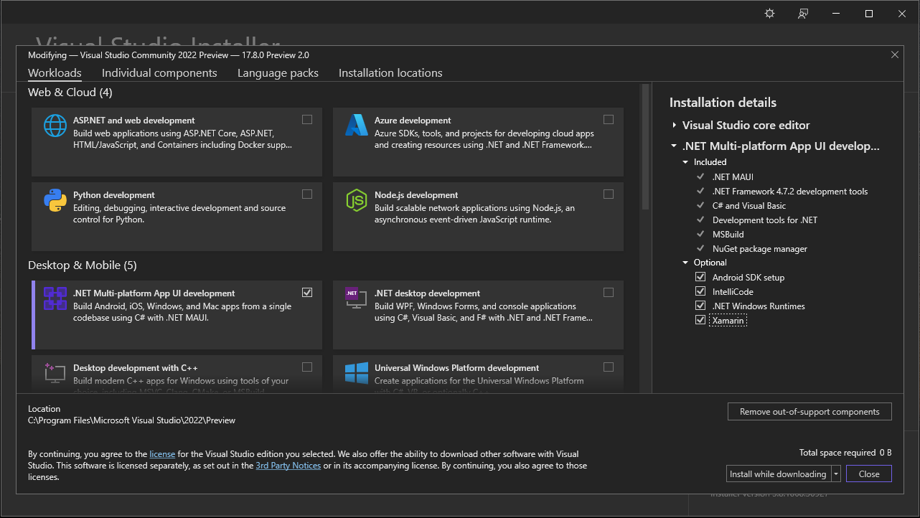Screen dimensions: 920x518
Task: Enable Azure development workload checkbox
Action: (x=609, y=120)
